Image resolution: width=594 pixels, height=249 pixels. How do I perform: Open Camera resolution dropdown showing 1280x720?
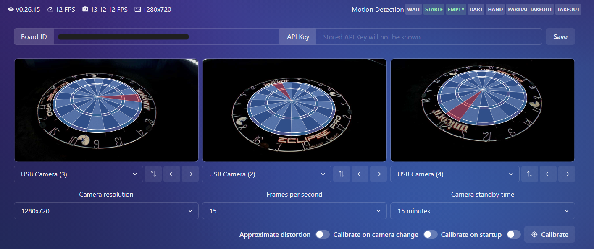[106, 211]
